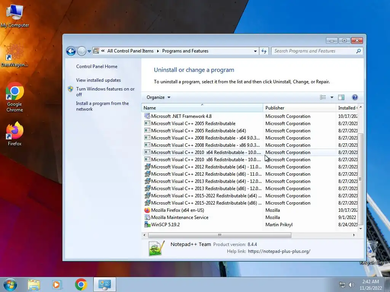Select Microsoft Visual C++ 2005 Redistributable (x64) icon
The image size is (390, 292).
[x=147, y=131]
